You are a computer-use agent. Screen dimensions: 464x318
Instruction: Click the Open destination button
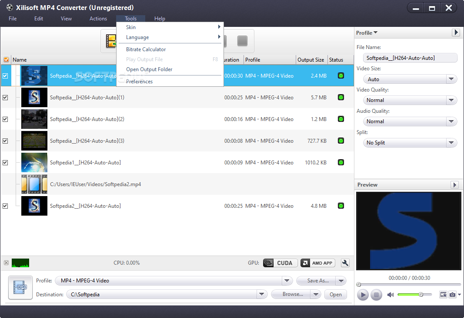336,295
